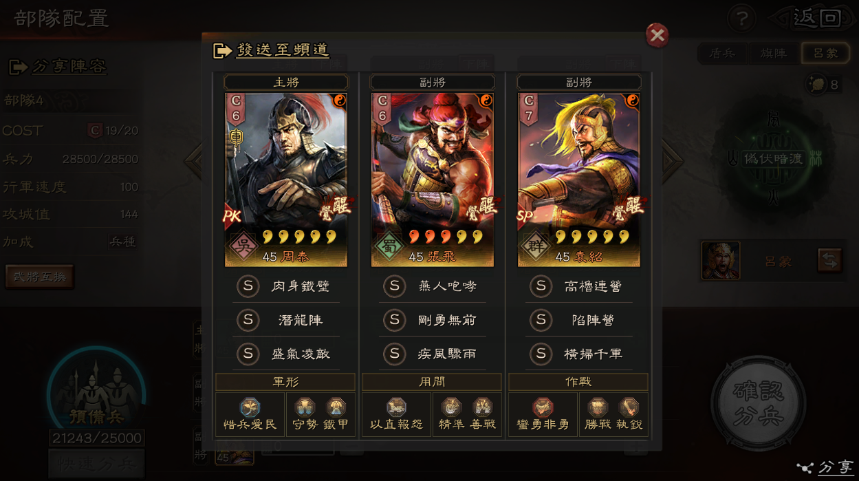This screenshot has height=481, width=859.
Task: Select the 燕人咆哮 skill entry
Action: (x=433, y=286)
